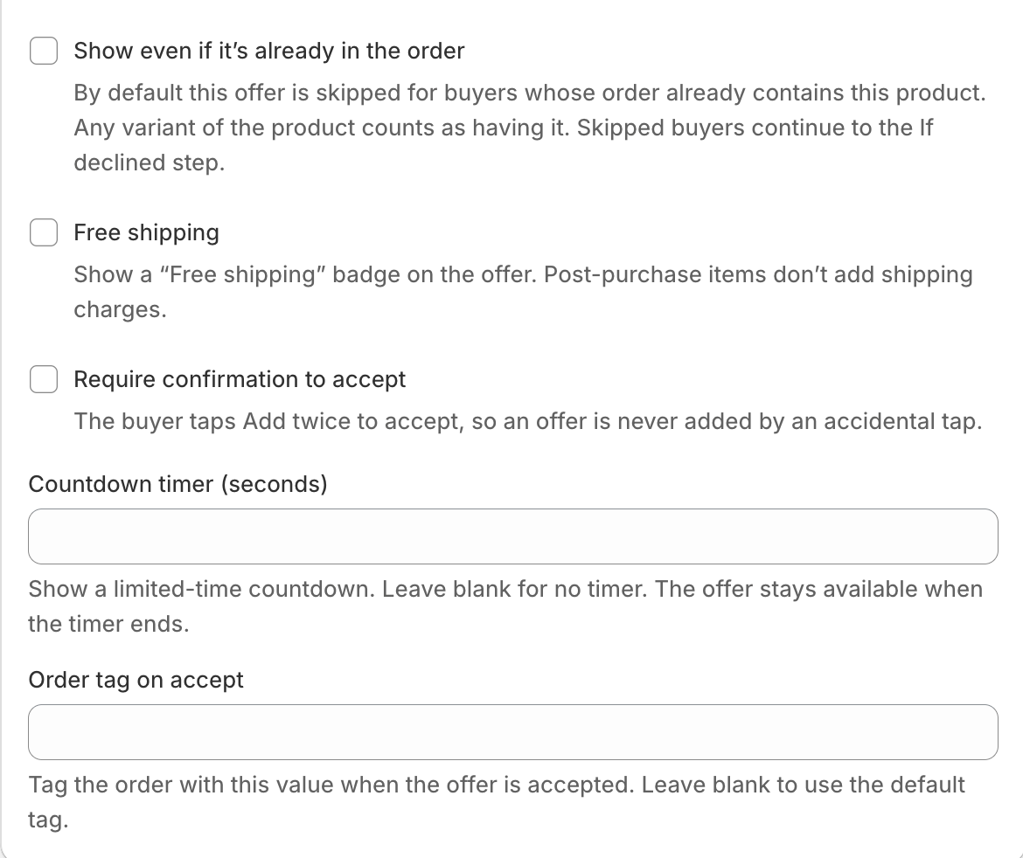Click the Order tag on accept field label
Screen dimensions: 1023x858
(x=136, y=680)
